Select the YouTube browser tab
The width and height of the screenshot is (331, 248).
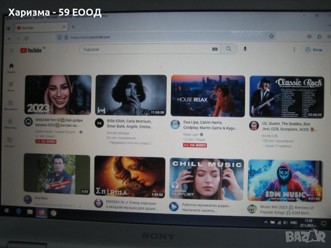point(39,28)
